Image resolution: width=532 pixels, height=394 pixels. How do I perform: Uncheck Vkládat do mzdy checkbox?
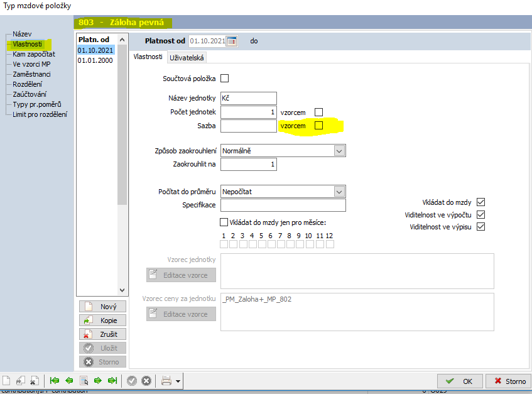coord(481,202)
